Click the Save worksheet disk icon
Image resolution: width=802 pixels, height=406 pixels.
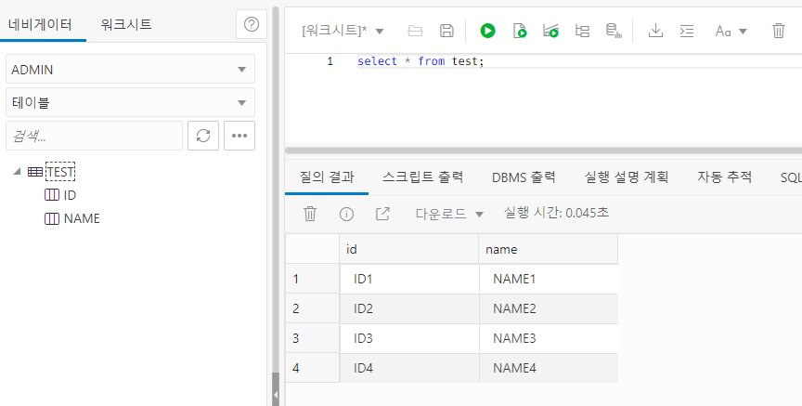446,31
